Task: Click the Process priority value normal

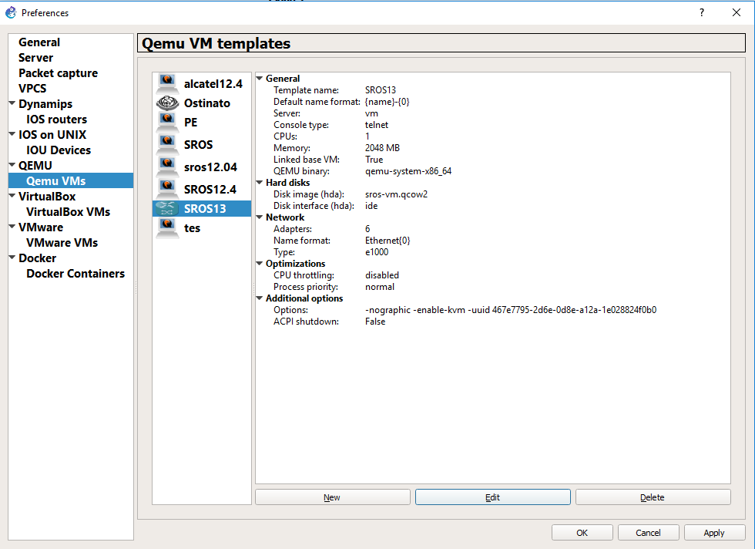Action: (379, 287)
